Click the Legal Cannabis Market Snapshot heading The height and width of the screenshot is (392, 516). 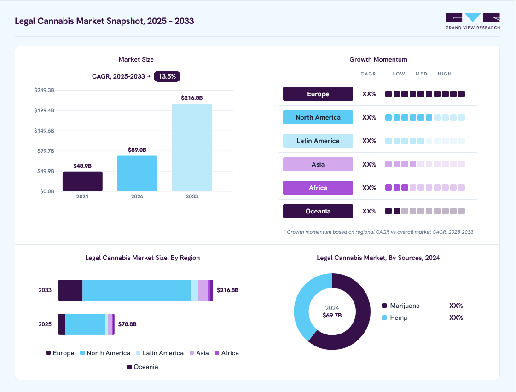coord(104,21)
